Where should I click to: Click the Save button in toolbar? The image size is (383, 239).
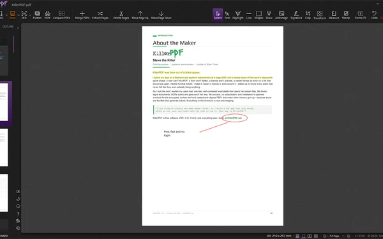(x=12, y=15)
